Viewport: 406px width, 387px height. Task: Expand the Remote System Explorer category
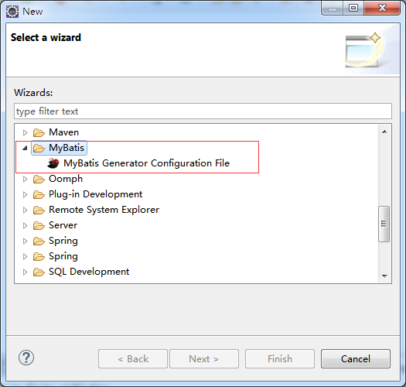click(25, 211)
